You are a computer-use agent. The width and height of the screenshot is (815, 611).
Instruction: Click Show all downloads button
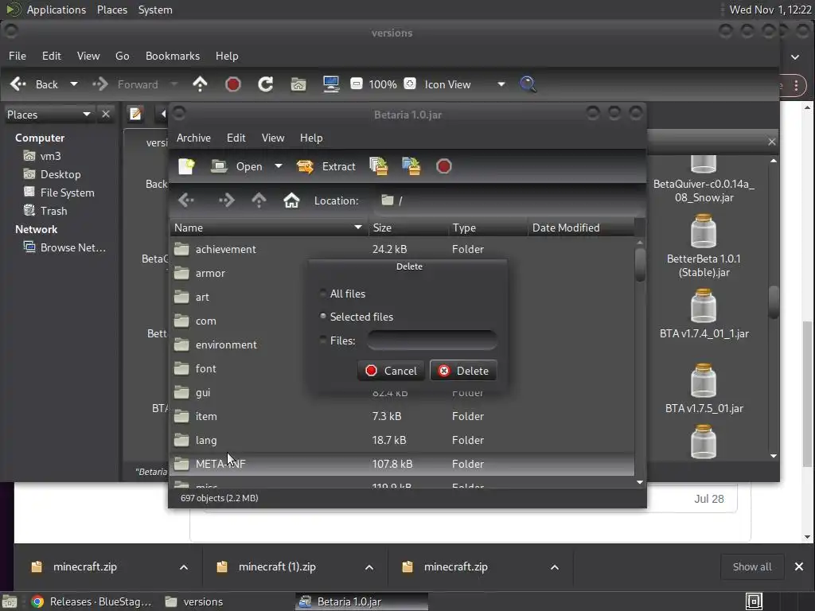[x=751, y=566]
